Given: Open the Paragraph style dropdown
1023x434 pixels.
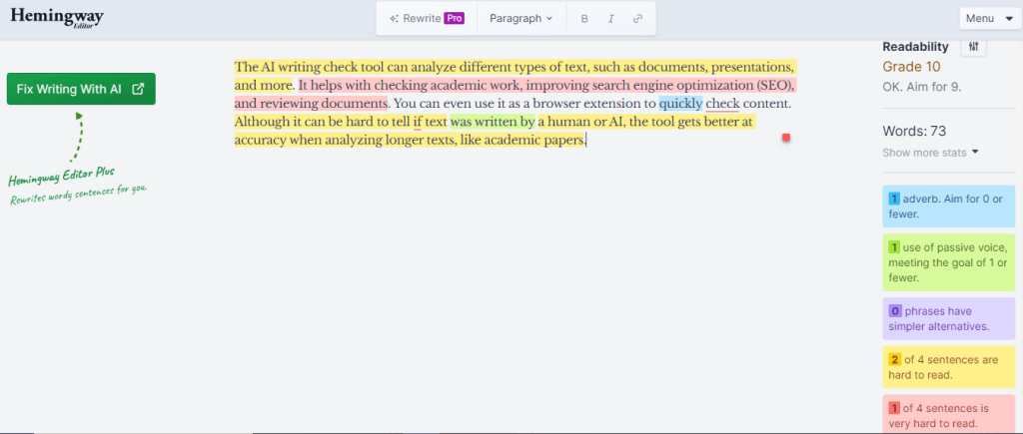Looking at the screenshot, I should 521,18.
